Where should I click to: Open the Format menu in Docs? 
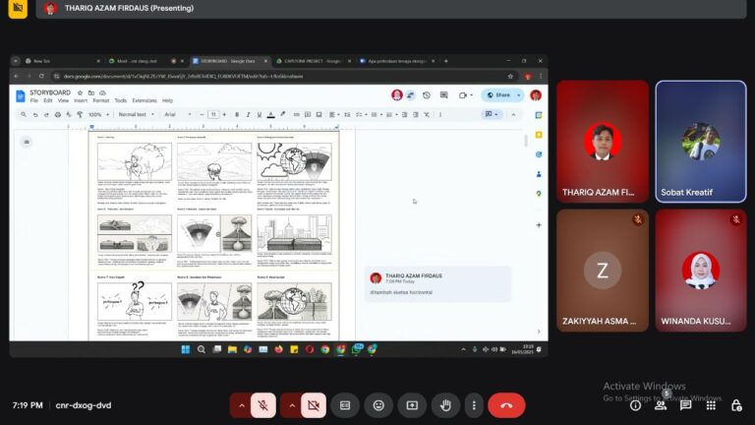coord(100,100)
